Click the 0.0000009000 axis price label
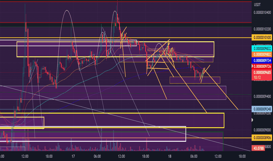Viewport: 273px width, 161px height. point(262,130)
